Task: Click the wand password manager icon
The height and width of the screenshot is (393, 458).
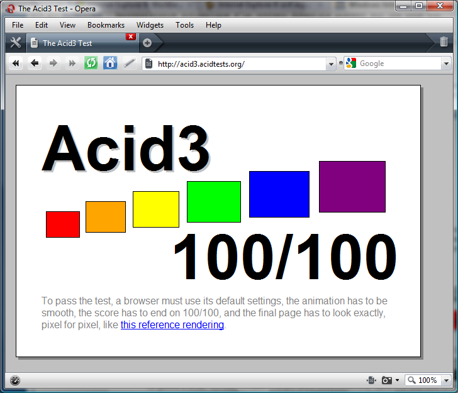Action: tap(129, 64)
